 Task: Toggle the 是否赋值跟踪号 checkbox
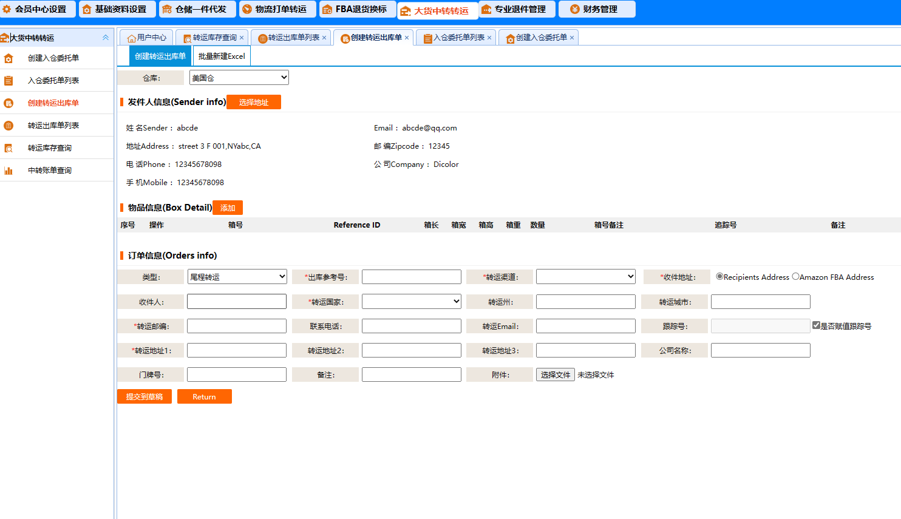[816, 325]
